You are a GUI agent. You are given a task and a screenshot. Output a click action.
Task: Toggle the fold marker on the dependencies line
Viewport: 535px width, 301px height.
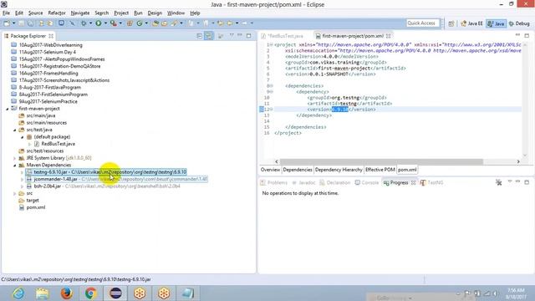(x=271, y=85)
